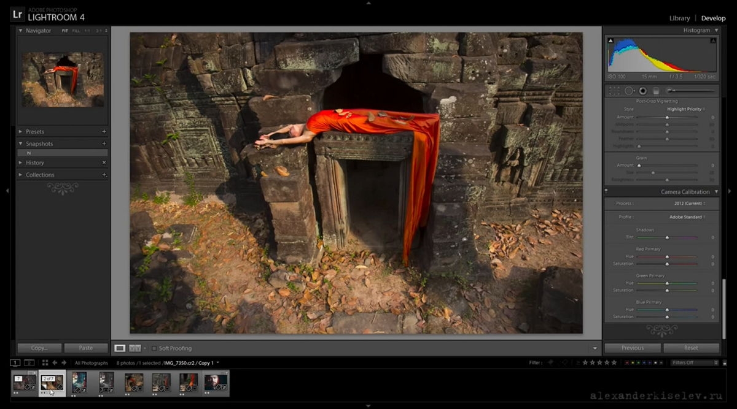Select the Crop Overlay tool
Image resolution: width=737 pixels, height=409 pixels.
coord(614,91)
